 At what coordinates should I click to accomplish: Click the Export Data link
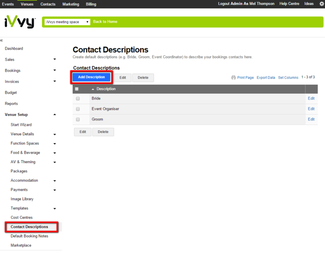click(266, 78)
